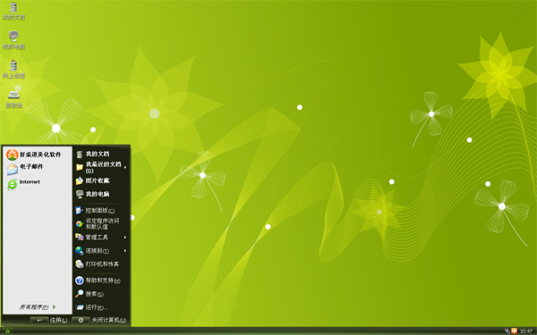Click 关闭计算机 shutdown button

(99, 320)
